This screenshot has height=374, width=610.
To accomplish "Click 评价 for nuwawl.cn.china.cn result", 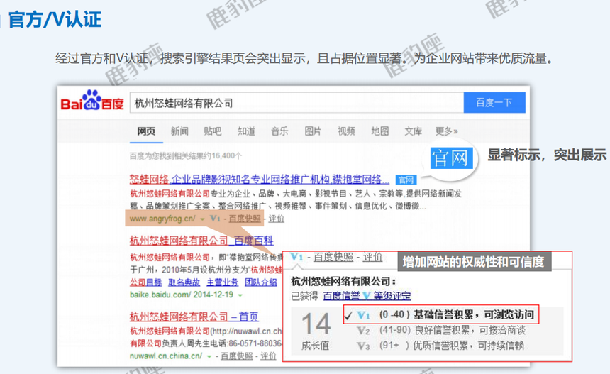I will (268, 356).
